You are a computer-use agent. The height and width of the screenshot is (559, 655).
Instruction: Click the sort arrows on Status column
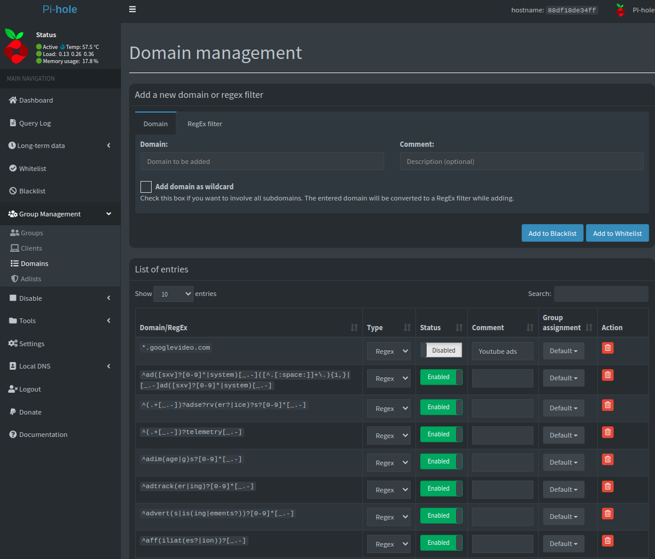(x=459, y=328)
